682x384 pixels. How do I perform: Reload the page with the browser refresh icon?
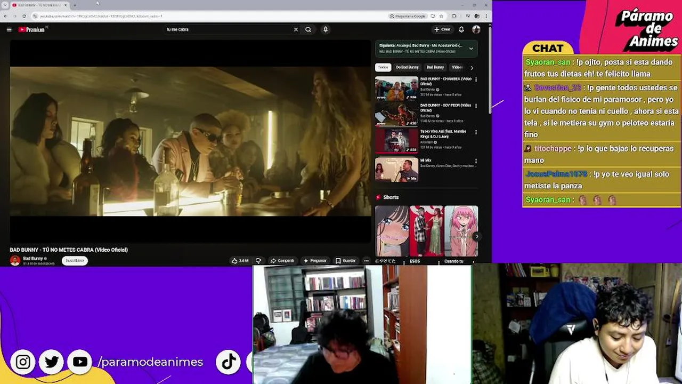(24, 16)
